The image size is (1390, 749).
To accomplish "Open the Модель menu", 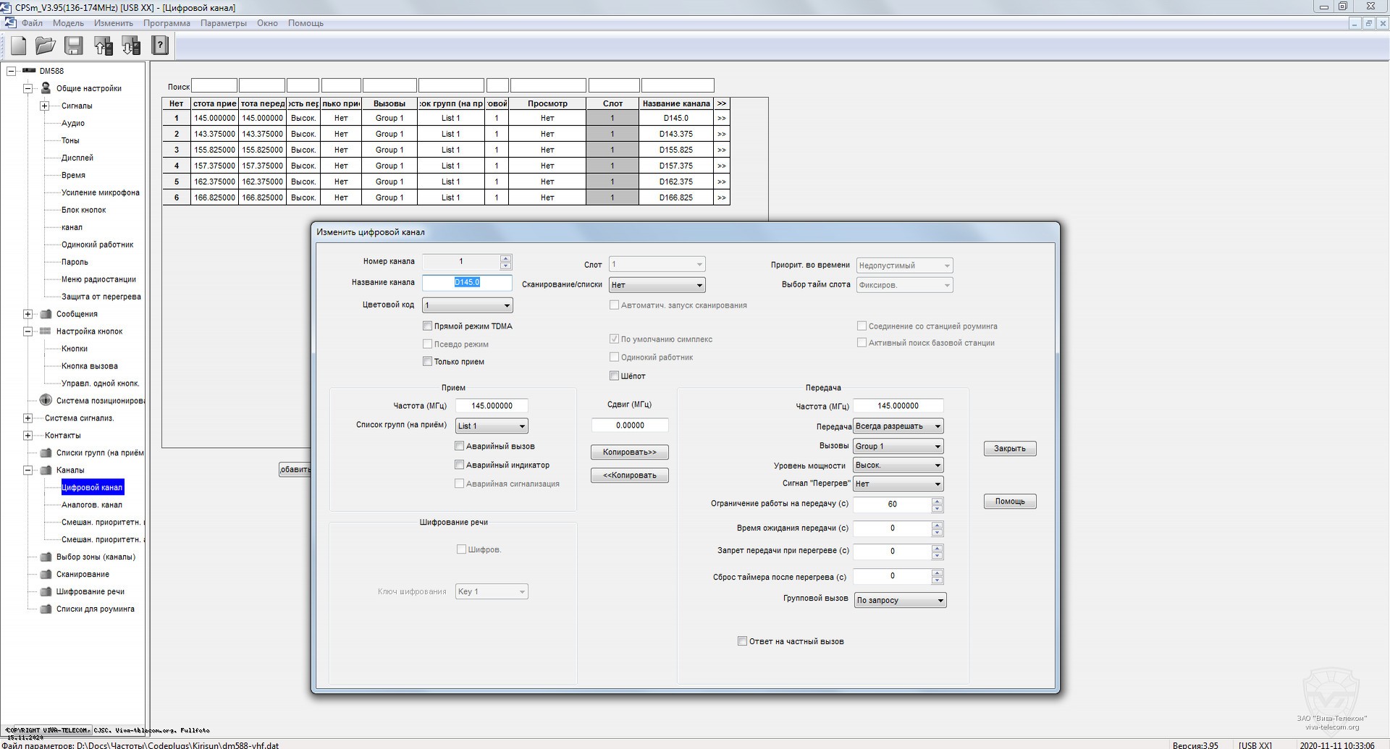I will pos(68,23).
